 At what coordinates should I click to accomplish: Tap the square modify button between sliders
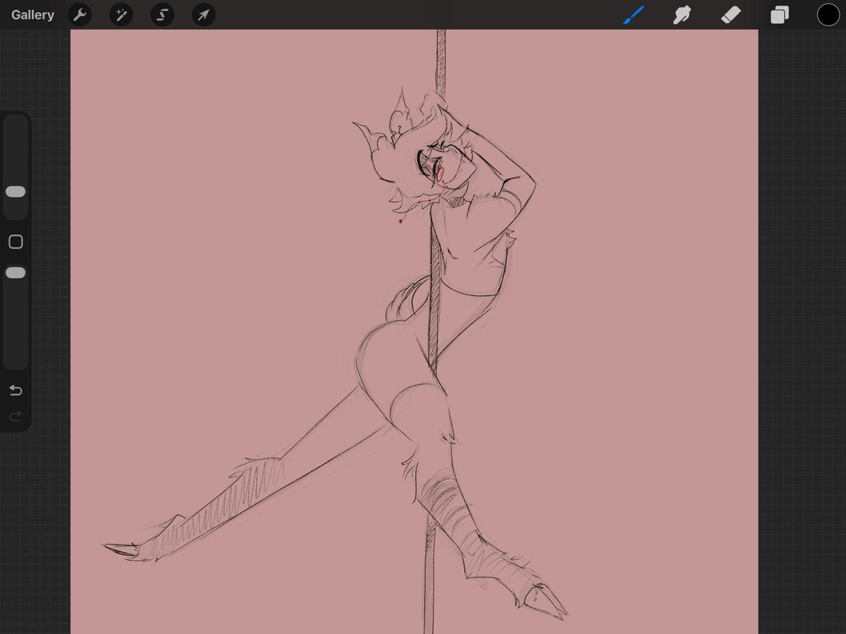16,241
